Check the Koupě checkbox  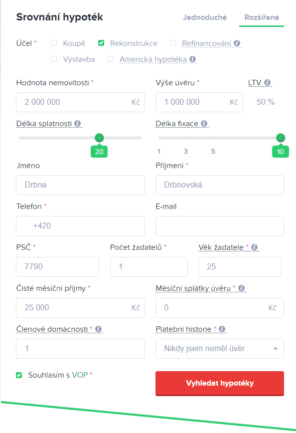(x=54, y=43)
